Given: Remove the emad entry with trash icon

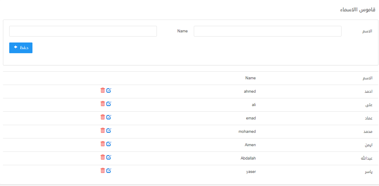Looking at the screenshot, I should tap(103, 117).
